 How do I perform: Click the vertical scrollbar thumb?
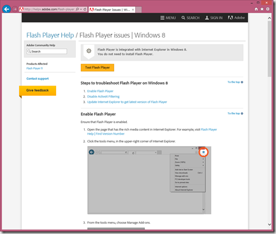pyautogui.click(x=270, y=49)
